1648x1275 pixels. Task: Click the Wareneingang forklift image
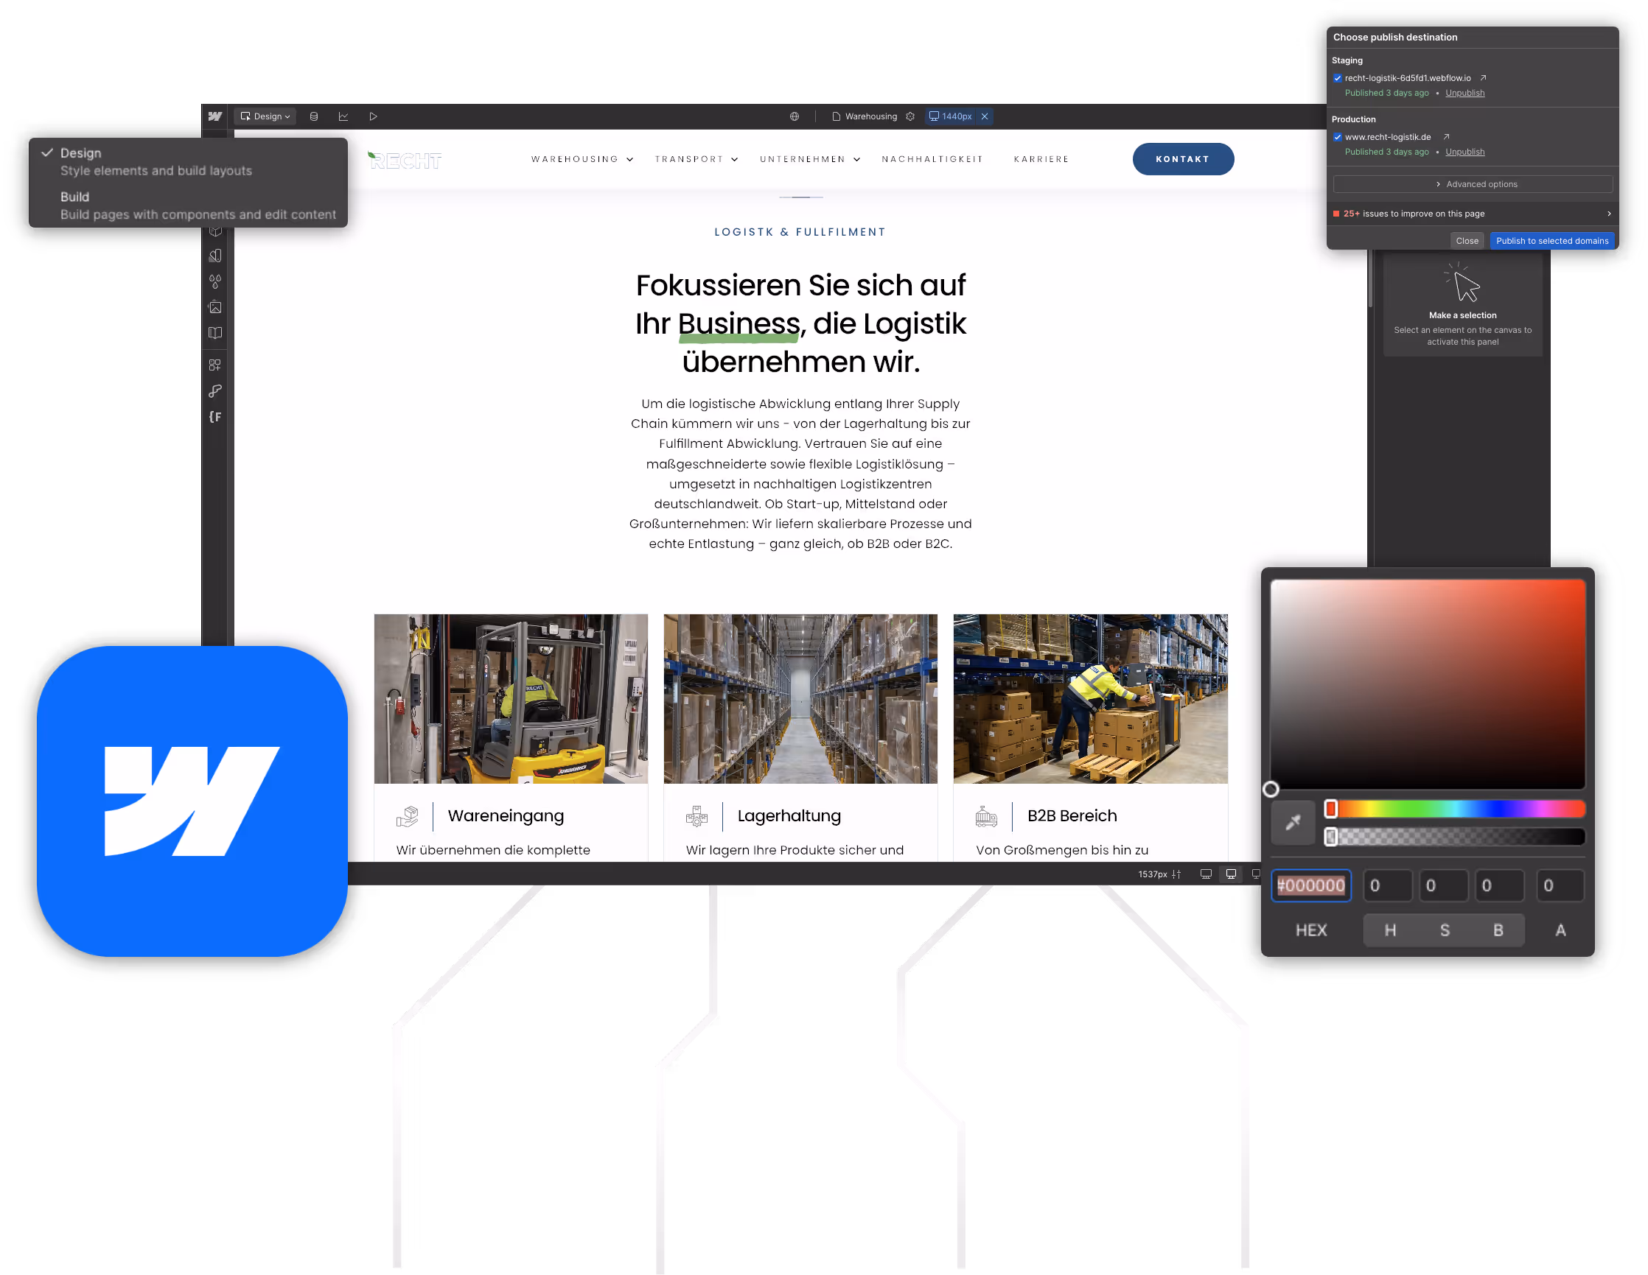coord(511,698)
